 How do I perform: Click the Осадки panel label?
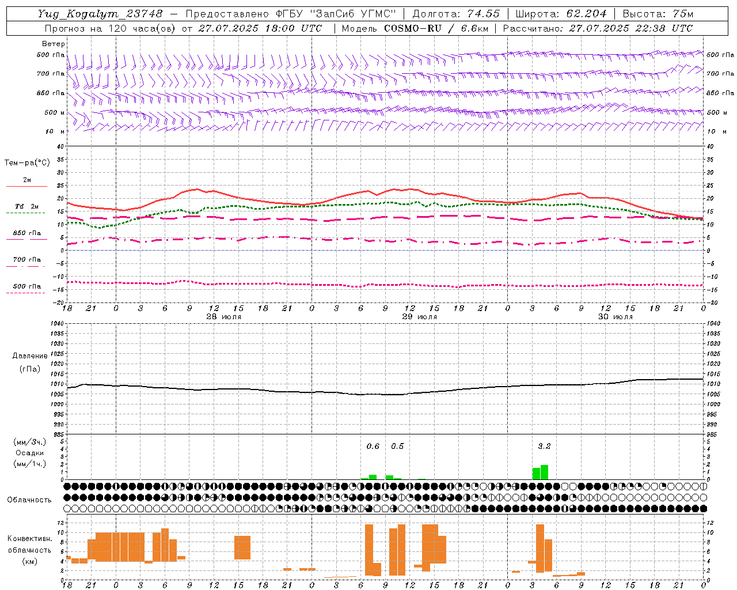coord(29,453)
